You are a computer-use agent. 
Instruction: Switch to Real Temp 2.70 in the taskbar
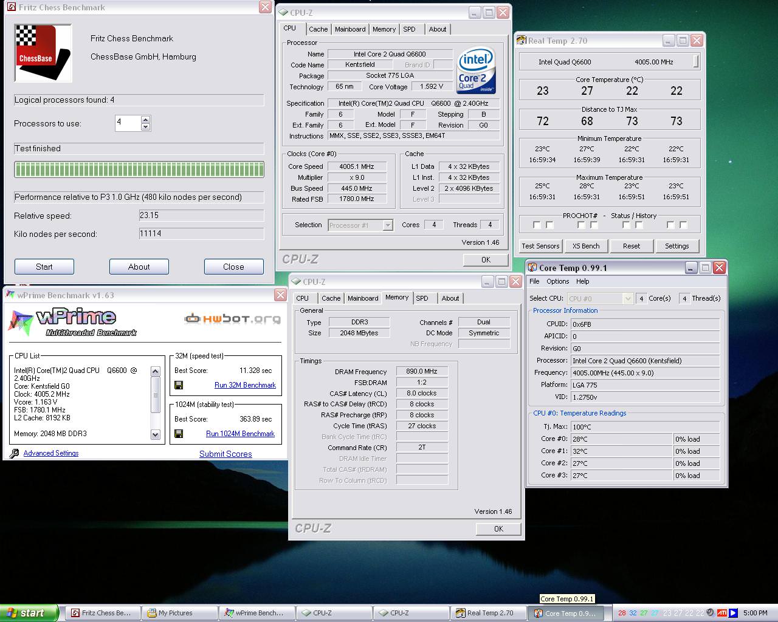coord(487,613)
